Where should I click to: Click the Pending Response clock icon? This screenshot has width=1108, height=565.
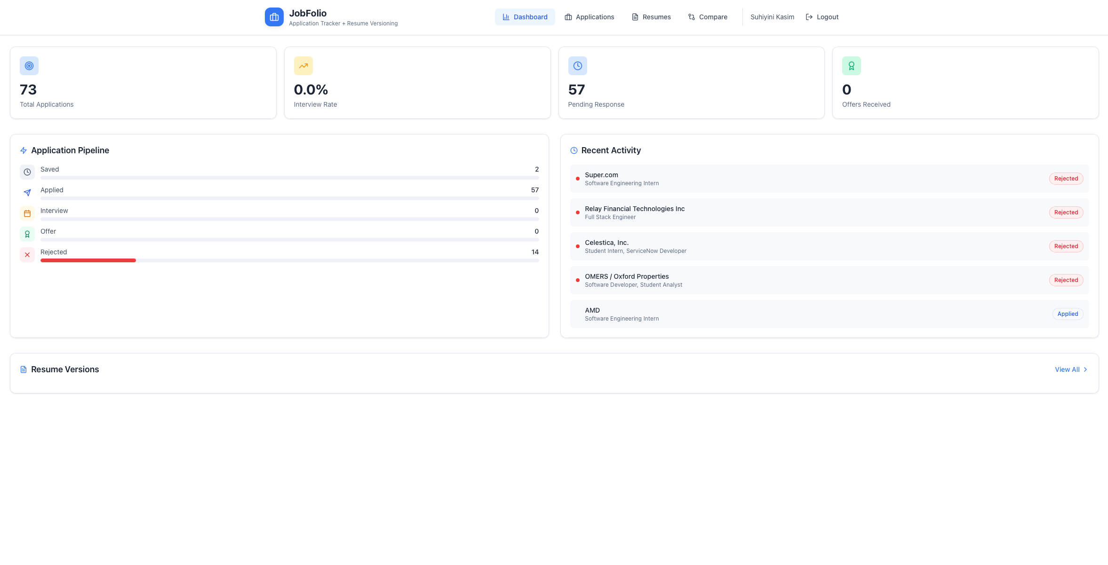tap(577, 66)
